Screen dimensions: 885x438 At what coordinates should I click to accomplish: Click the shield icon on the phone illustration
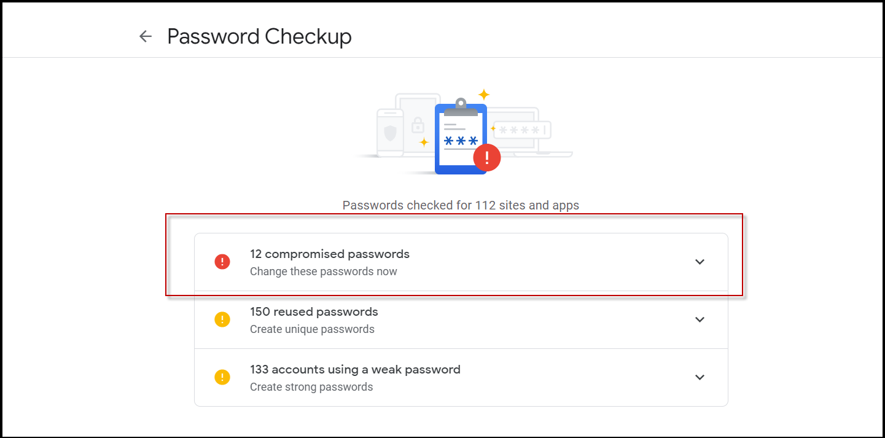click(x=390, y=132)
